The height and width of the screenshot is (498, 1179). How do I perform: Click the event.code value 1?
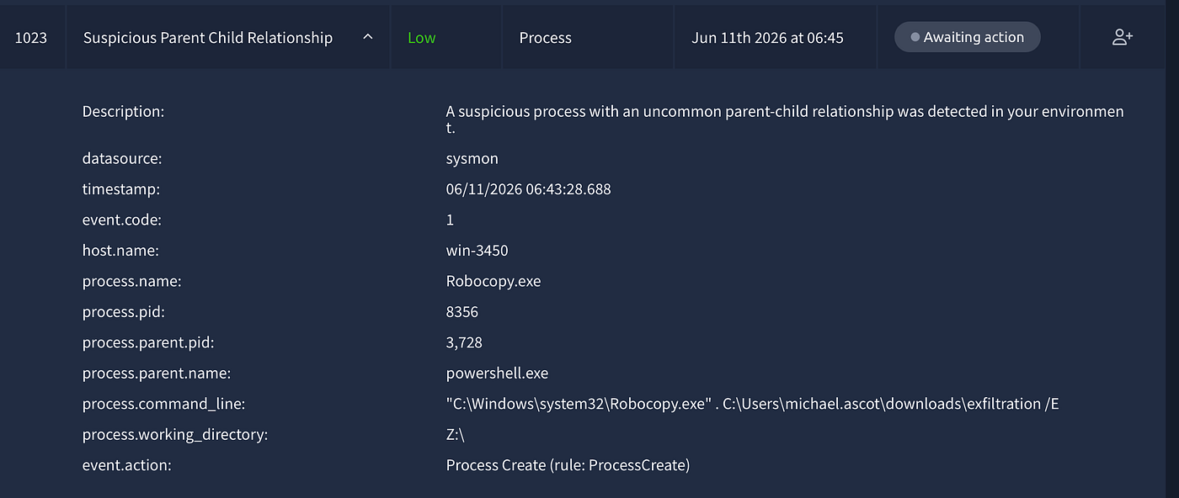pos(450,220)
